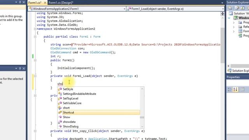Screen dimensions: 249x140
Task: Collapse the Form1 class outlining node
Action: (x=35, y=37)
